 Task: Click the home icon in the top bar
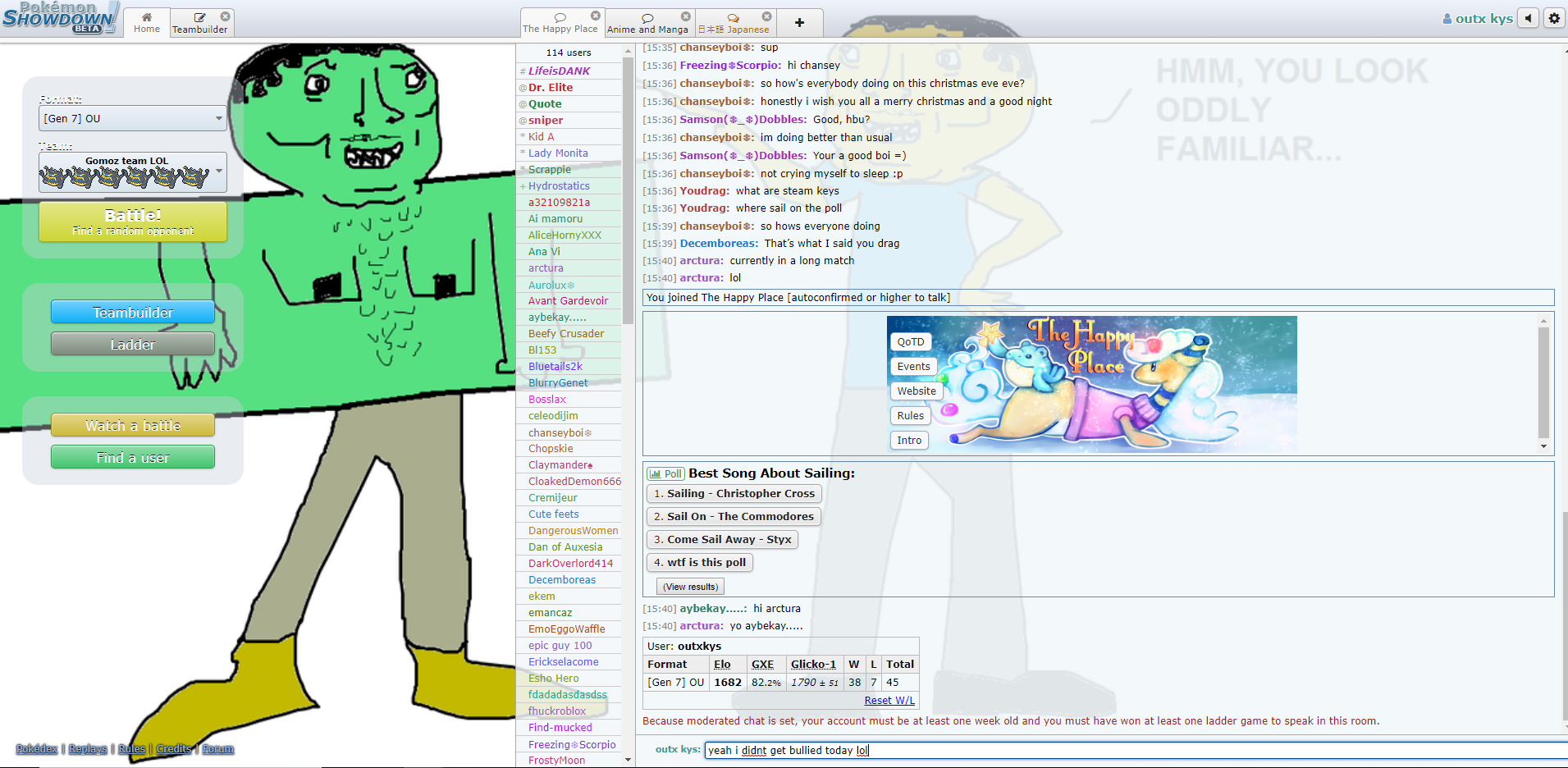(147, 16)
